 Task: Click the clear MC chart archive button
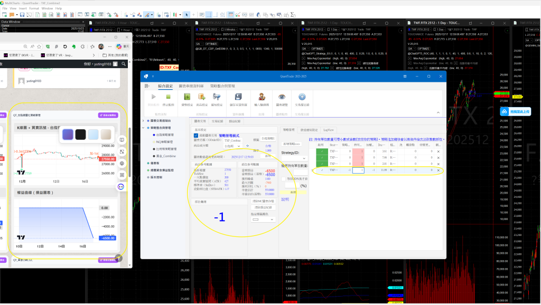coord(263,201)
